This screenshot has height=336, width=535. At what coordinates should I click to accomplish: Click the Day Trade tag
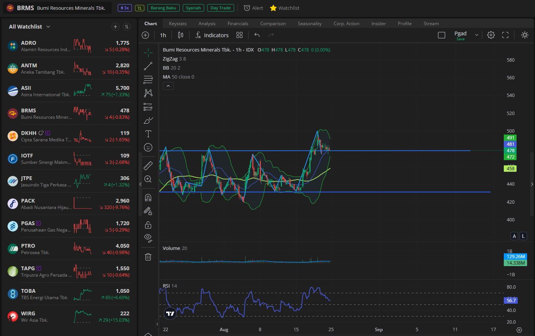pyautogui.click(x=220, y=8)
